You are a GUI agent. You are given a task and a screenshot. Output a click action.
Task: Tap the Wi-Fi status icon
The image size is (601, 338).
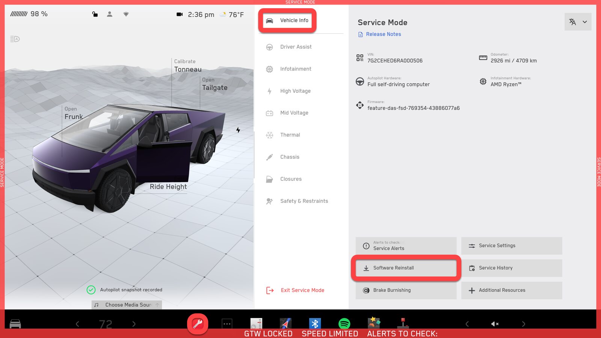tap(126, 14)
